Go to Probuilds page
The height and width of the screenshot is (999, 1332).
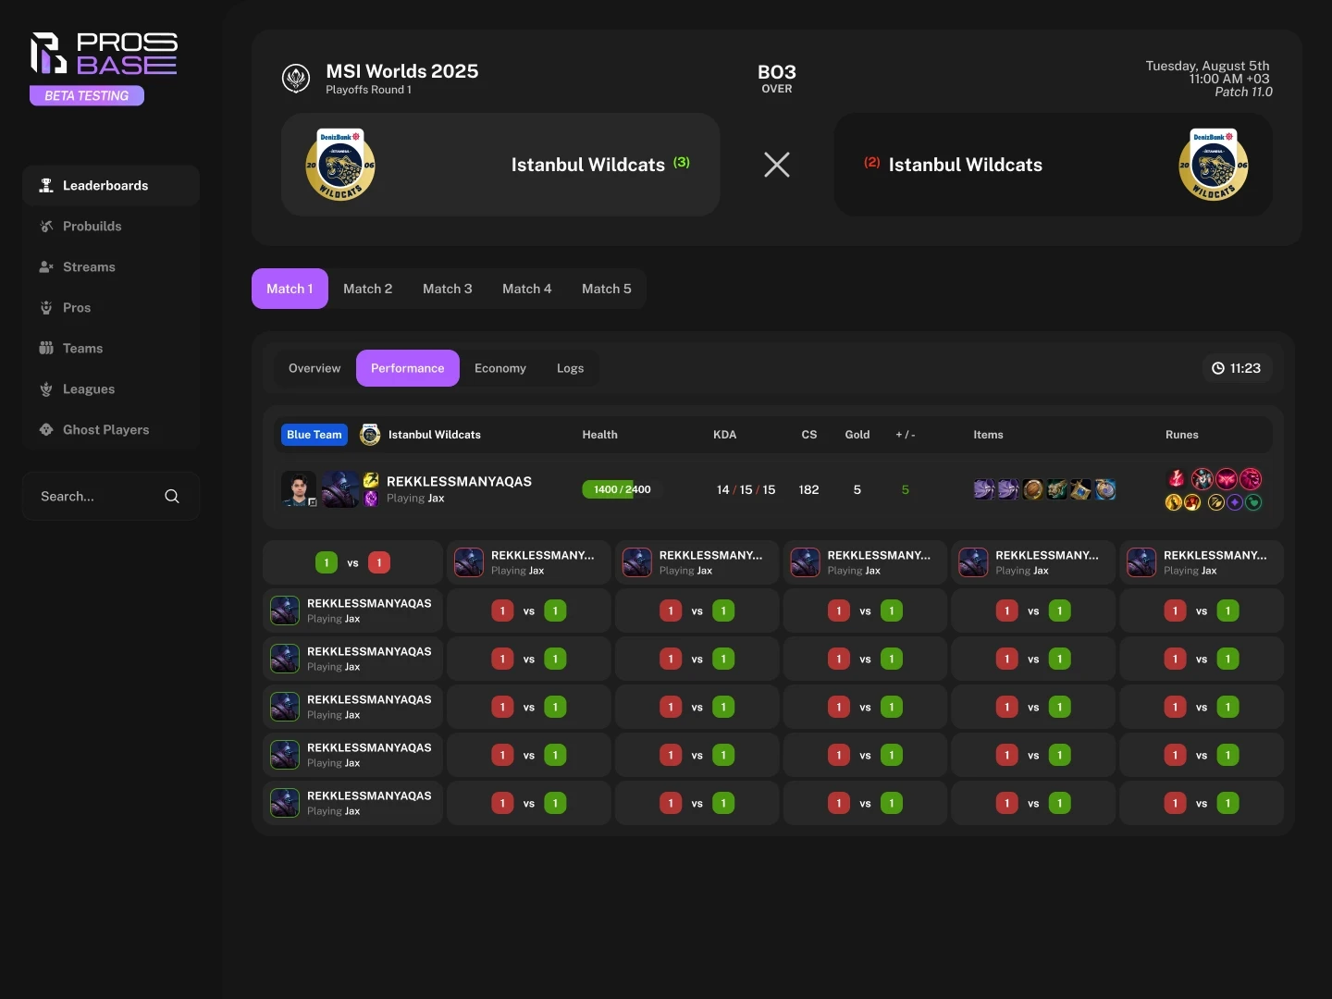click(111, 226)
